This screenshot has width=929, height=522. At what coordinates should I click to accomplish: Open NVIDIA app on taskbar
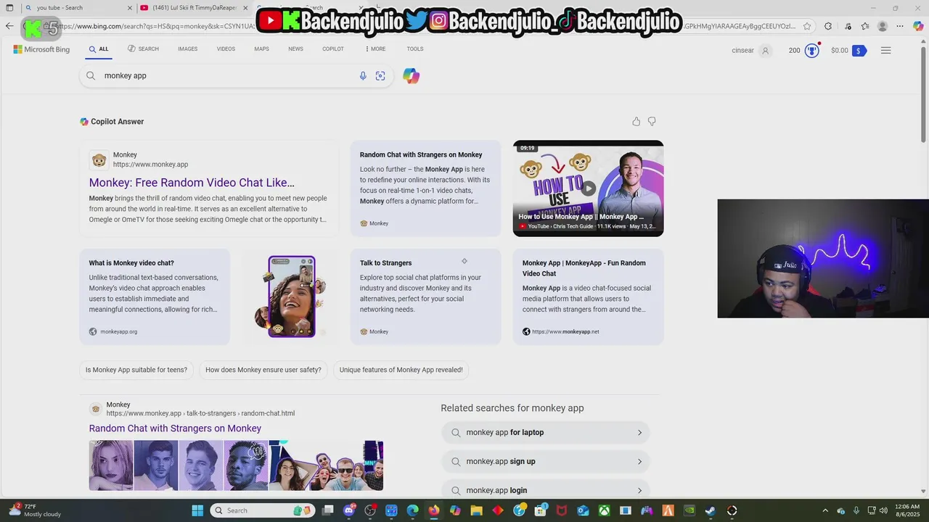click(x=689, y=510)
